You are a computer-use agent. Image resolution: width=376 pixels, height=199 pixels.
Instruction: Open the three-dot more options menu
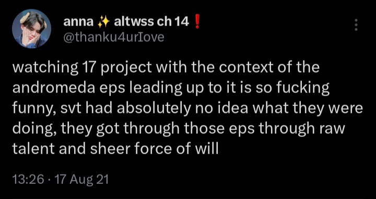click(x=356, y=25)
